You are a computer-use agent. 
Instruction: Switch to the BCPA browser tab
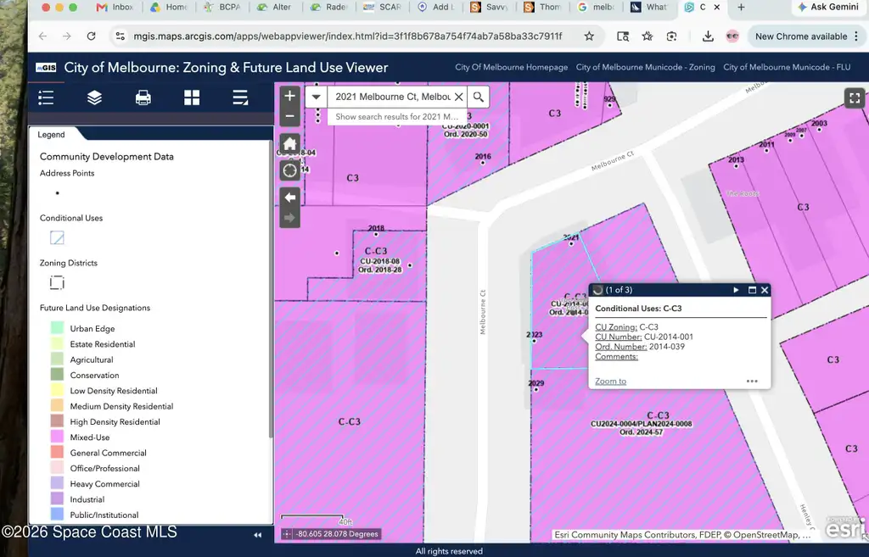pyautogui.click(x=223, y=7)
